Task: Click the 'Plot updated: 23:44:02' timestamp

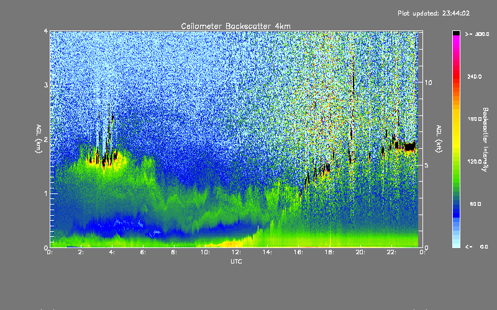Action: [x=434, y=13]
